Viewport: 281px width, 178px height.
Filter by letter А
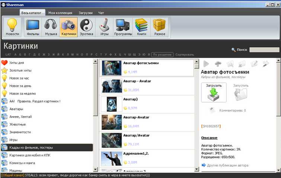pyautogui.click(x=15, y=55)
